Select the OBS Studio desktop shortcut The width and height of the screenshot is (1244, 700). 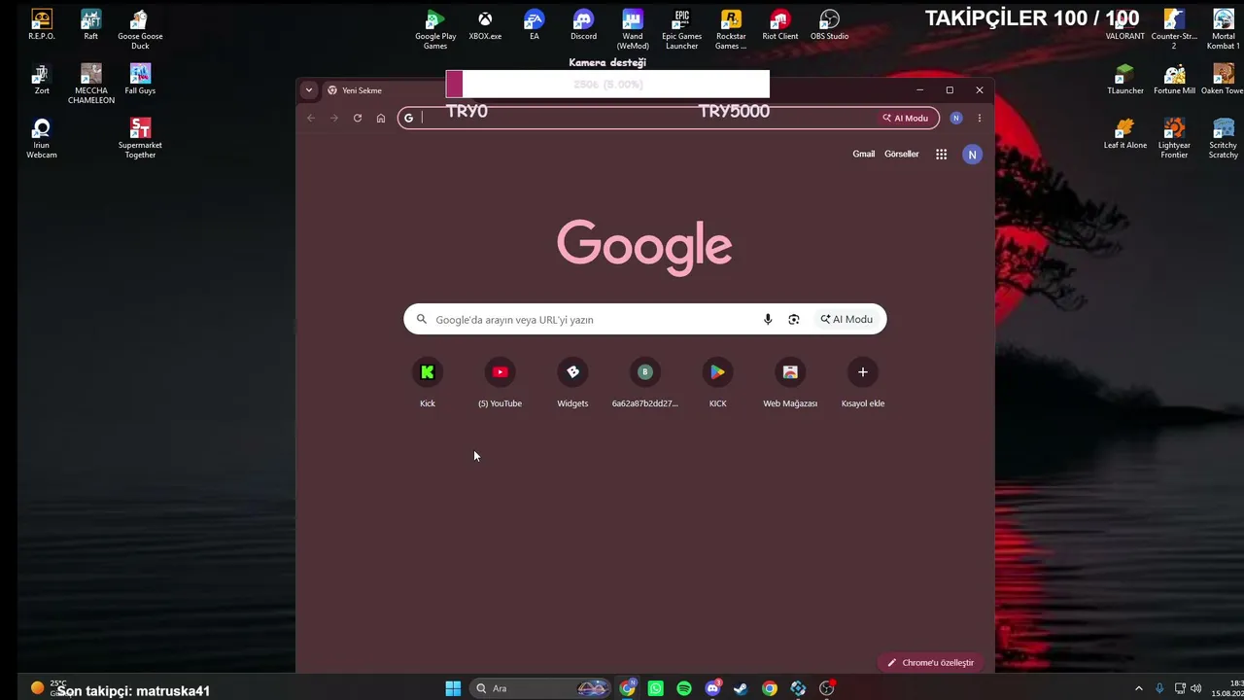point(829,25)
